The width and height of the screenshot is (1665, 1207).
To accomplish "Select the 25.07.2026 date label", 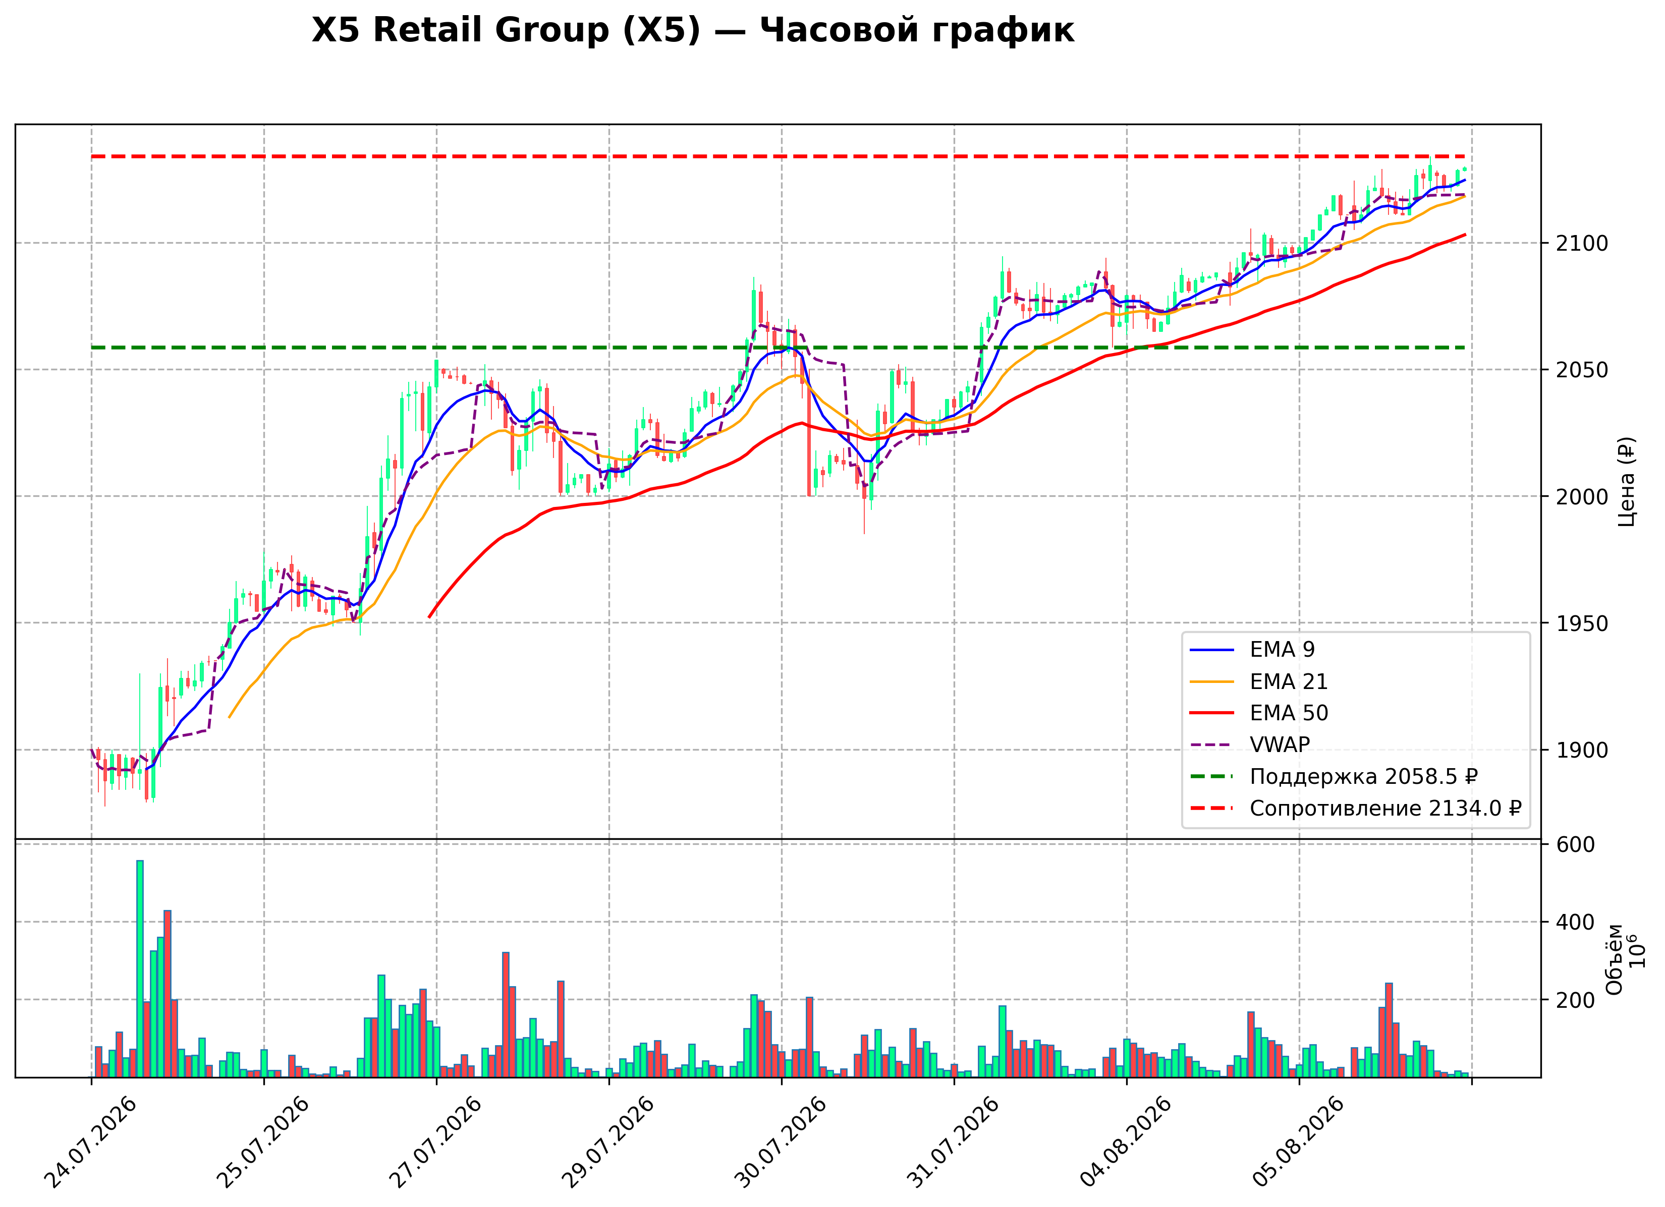I will tap(262, 1142).
